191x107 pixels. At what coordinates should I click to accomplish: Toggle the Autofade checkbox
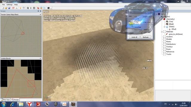coord(134,27)
